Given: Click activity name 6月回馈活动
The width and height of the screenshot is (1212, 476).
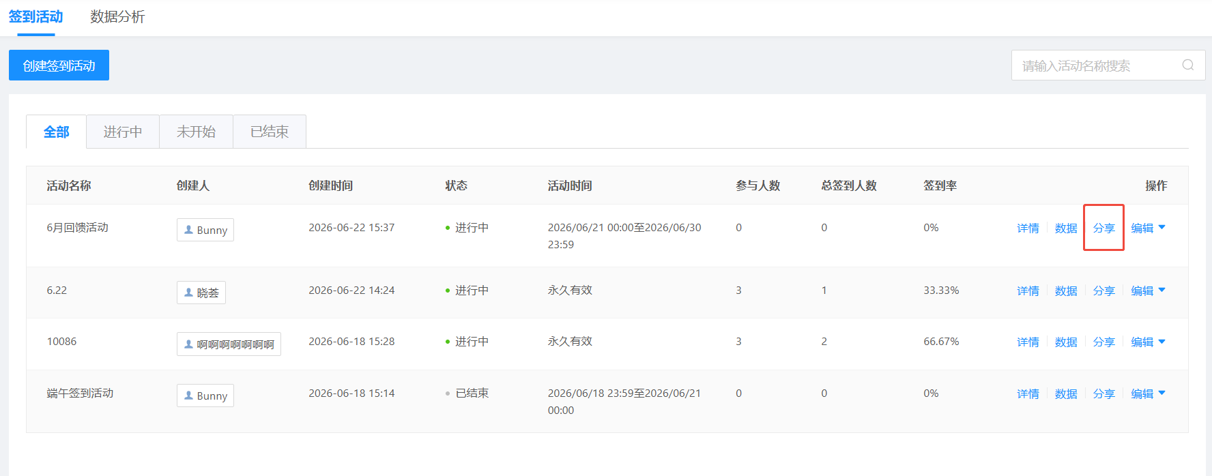Looking at the screenshot, I should pos(77,227).
